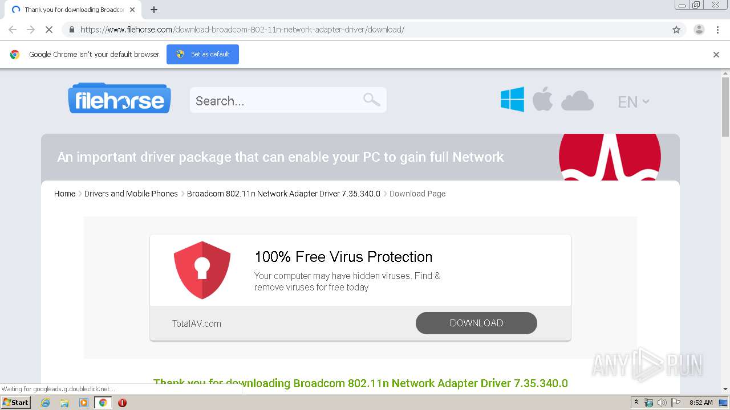Dismiss the default browser notification bar
730x410 pixels.
pyautogui.click(x=716, y=55)
